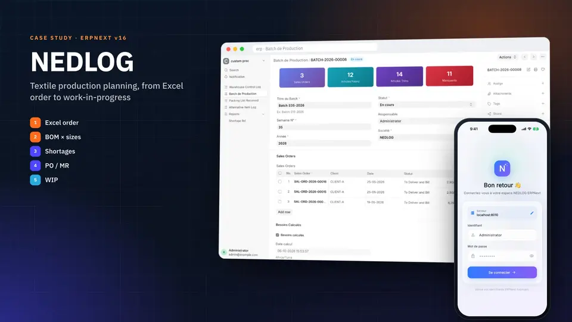This screenshot has width=572, height=322.
Task: Open the Statut dropdown showing En cours
Action: [x=426, y=105]
